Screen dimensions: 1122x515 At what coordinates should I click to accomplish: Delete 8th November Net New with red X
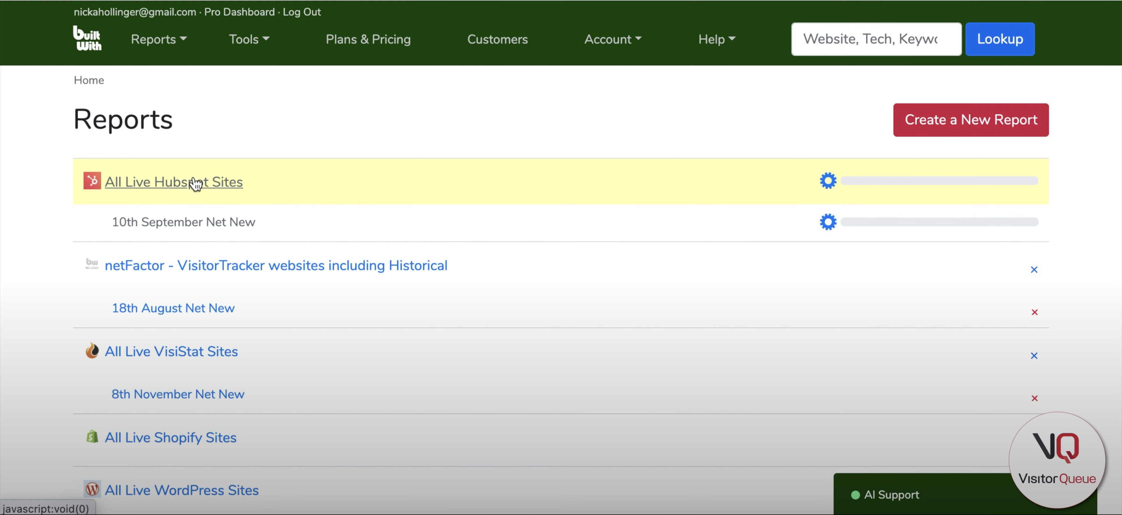1035,399
